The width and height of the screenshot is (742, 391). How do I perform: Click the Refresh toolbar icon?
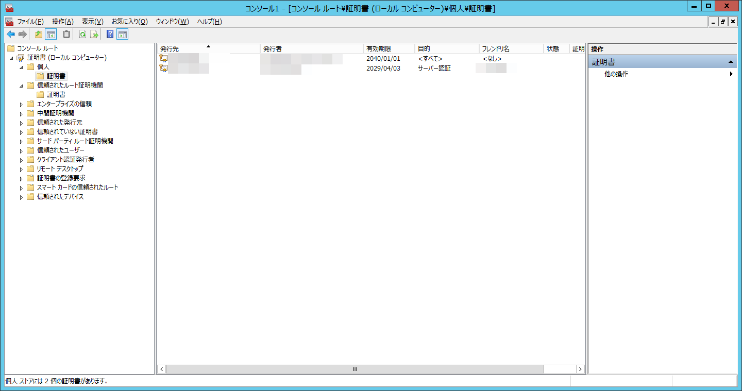pos(82,35)
